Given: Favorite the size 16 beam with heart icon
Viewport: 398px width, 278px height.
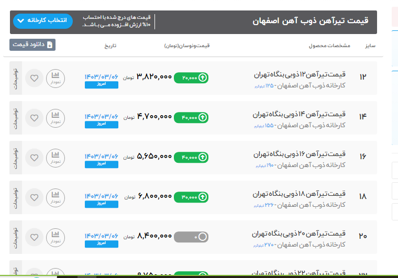Looking at the screenshot, I should (35, 158).
